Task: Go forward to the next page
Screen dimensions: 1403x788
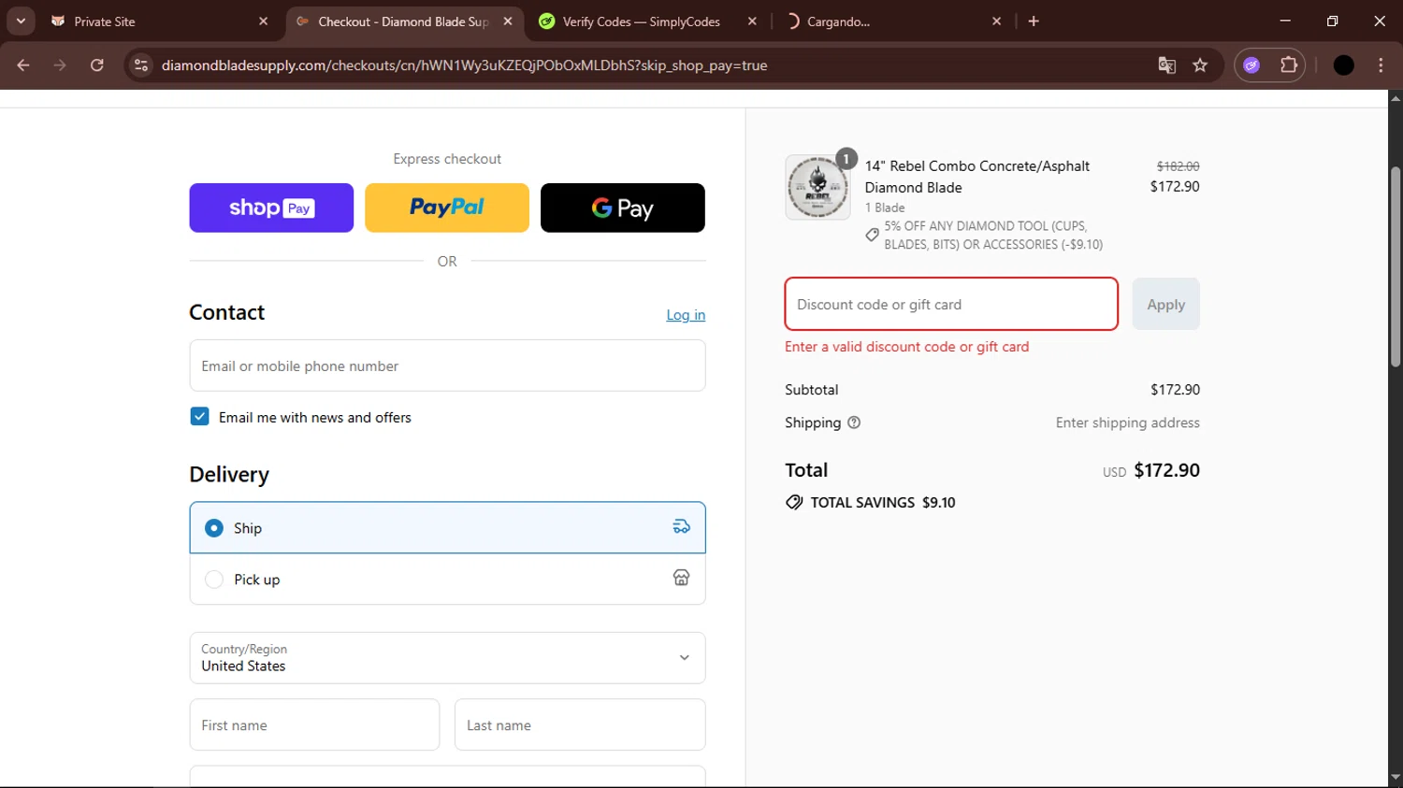Action: pyautogui.click(x=60, y=65)
